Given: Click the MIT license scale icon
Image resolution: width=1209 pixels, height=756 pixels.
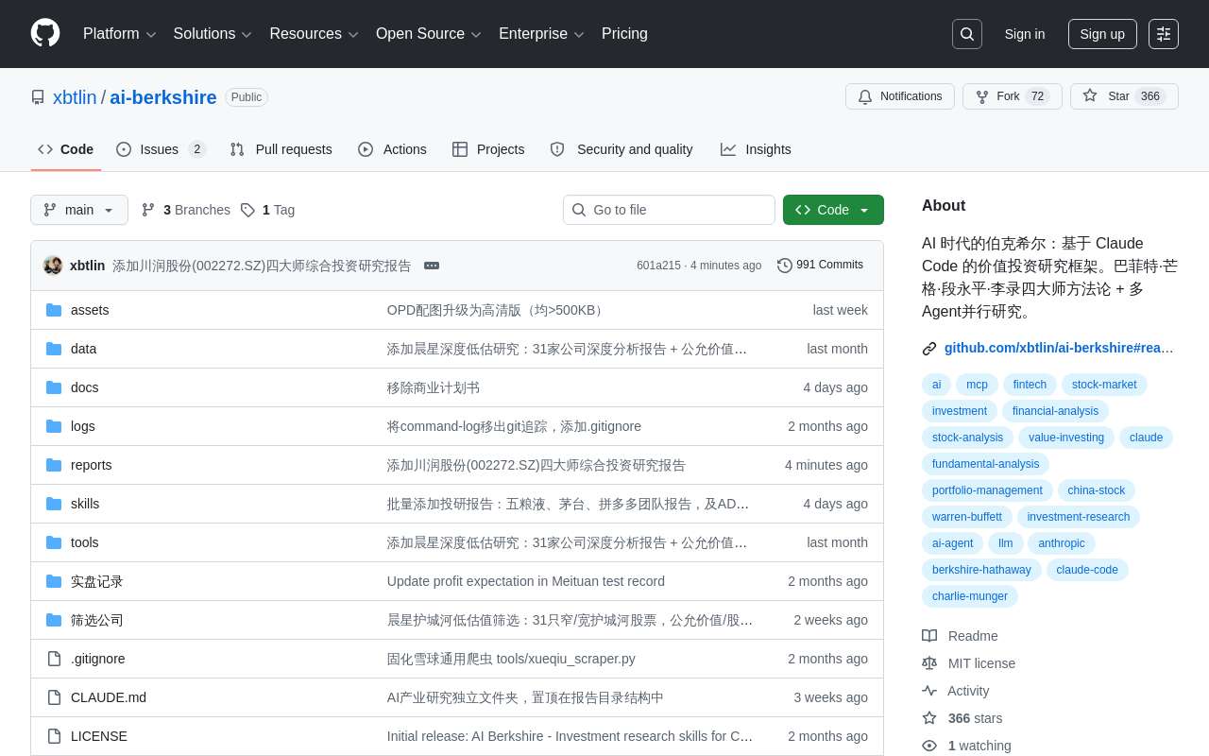Looking at the screenshot, I should 929,663.
